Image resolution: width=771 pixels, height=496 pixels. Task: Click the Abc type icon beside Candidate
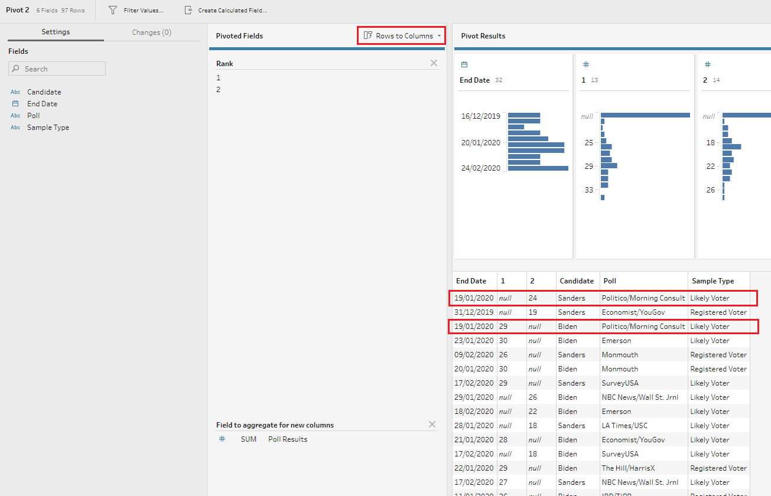click(15, 92)
